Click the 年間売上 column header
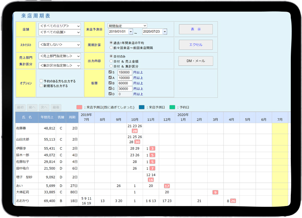The height and width of the screenshot is (218, 302). pyautogui.click(x=47, y=117)
